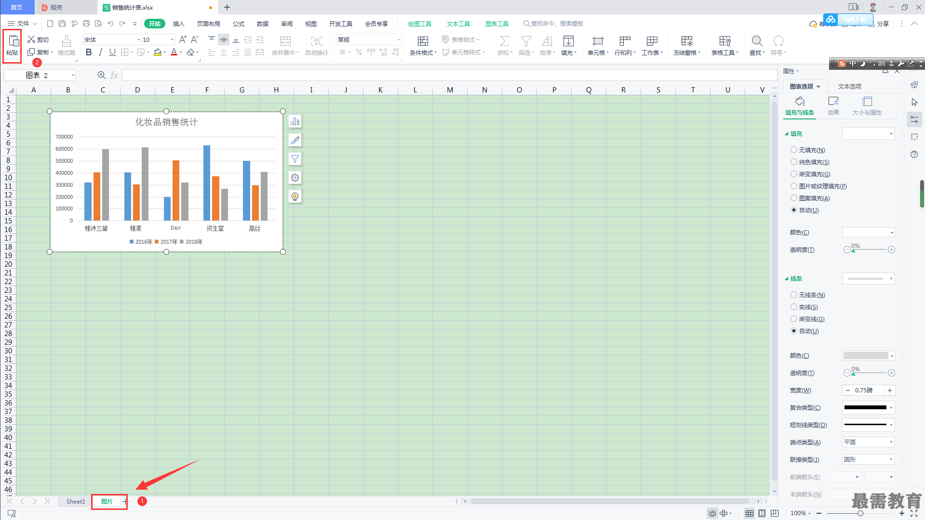Click Merge and Center (合并居中) icon

point(285,41)
